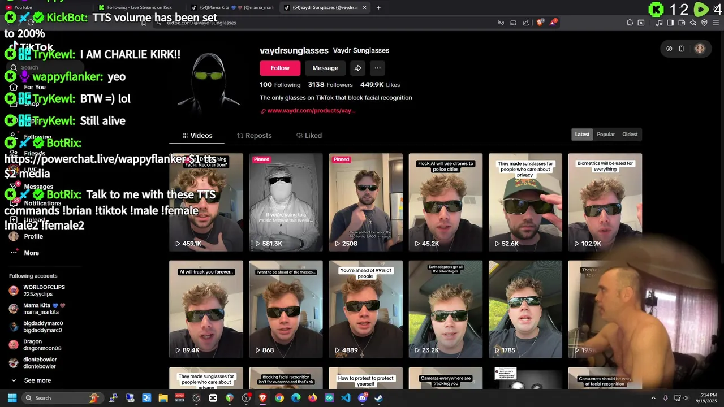Toggle the Brave sidebar panel icon
724x407 pixels.
(670, 23)
